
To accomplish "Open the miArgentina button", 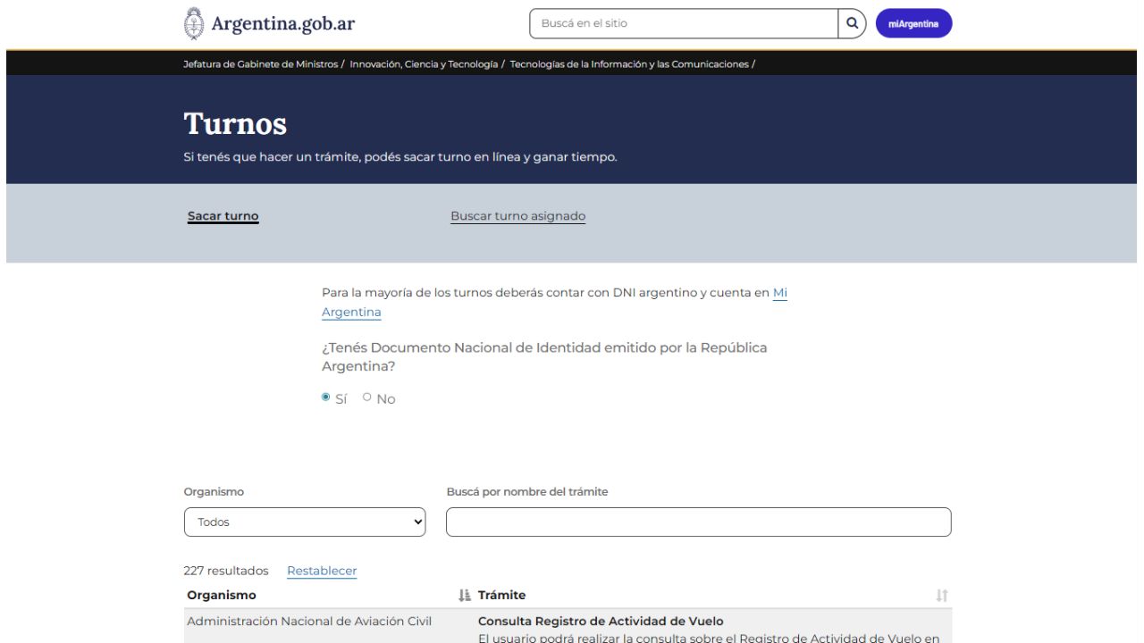I will click(x=913, y=24).
